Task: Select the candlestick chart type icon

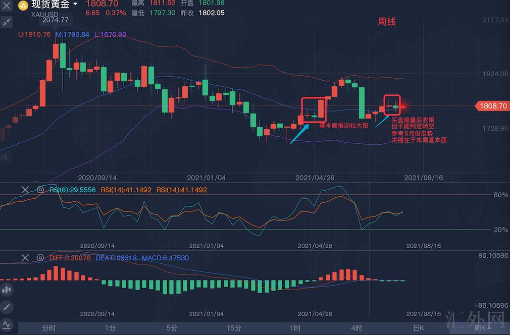Action: 7,290
